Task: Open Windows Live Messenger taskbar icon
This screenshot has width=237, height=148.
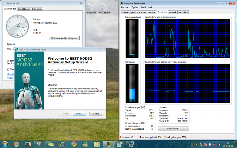Action: pyautogui.click(x=85, y=145)
